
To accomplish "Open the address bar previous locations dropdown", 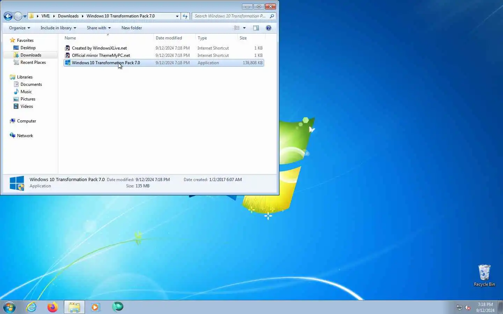I will pyautogui.click(x=177, y=16).
